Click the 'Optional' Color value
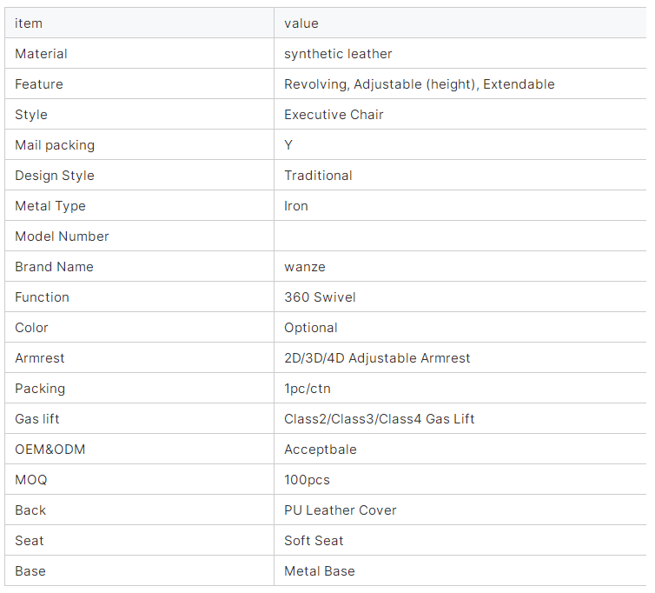655x593 pixels. click(x=310, y=328)
